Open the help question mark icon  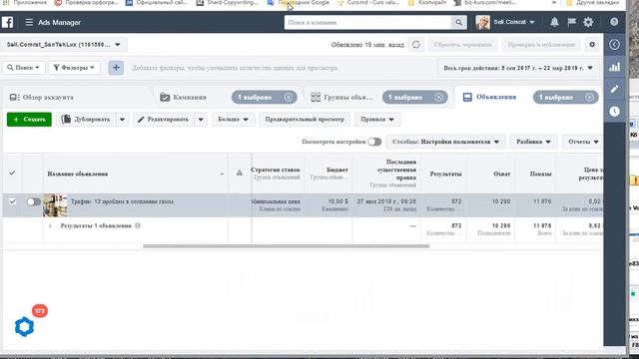(x=614, y=22)
